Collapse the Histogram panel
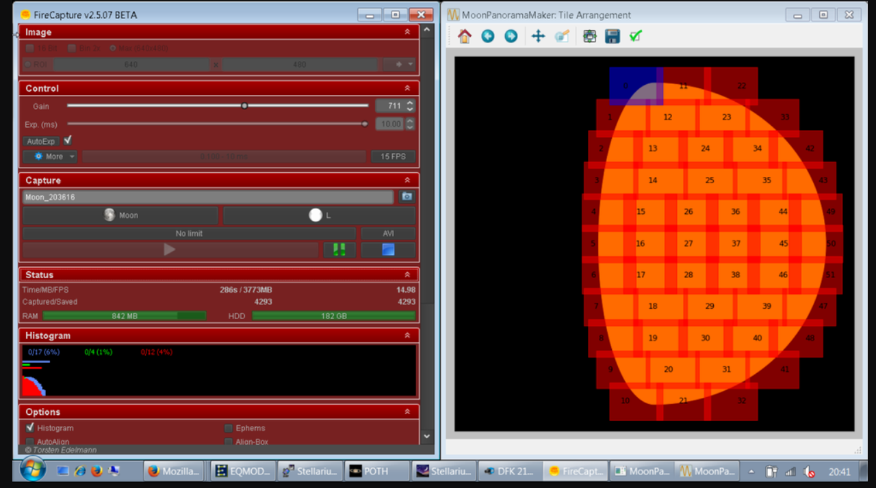This screenshot has width=876, height=488. click(x=407, y=336)
